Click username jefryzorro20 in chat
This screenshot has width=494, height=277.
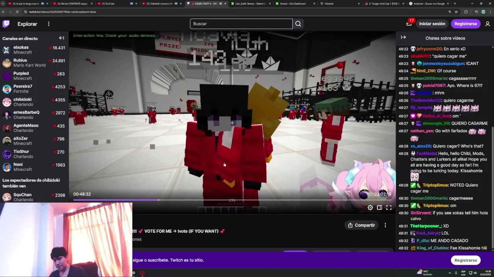[429, 49]
